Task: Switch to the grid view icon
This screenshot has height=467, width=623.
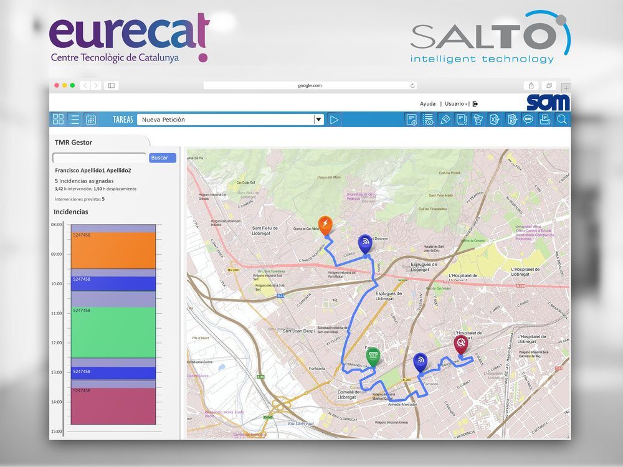Action: coord(58,120)
